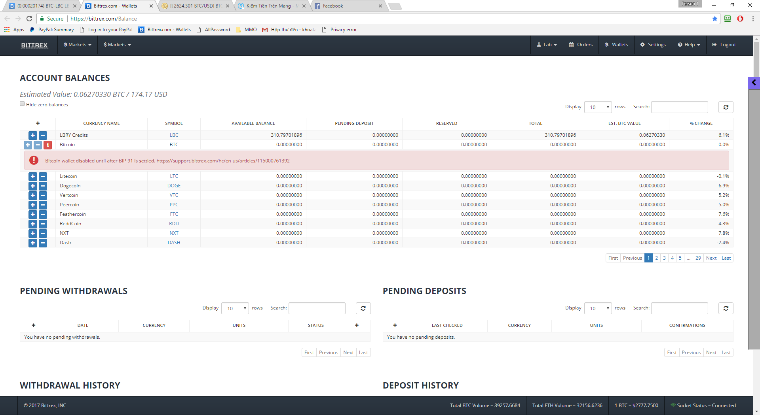This screenshot has height=415, width=760.
Task: Sort balances by Currency Name column
Action: tap(101, 123)
